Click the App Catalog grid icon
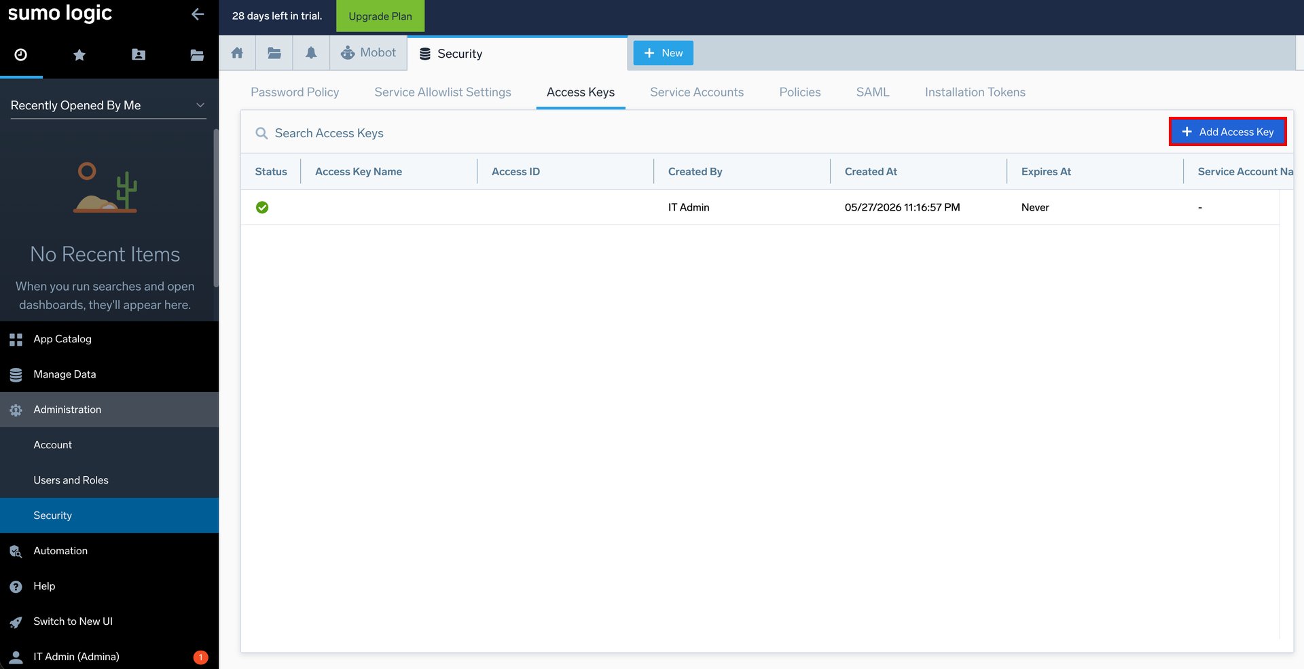This screenshot has height=669, width=1304. (16, 340)
